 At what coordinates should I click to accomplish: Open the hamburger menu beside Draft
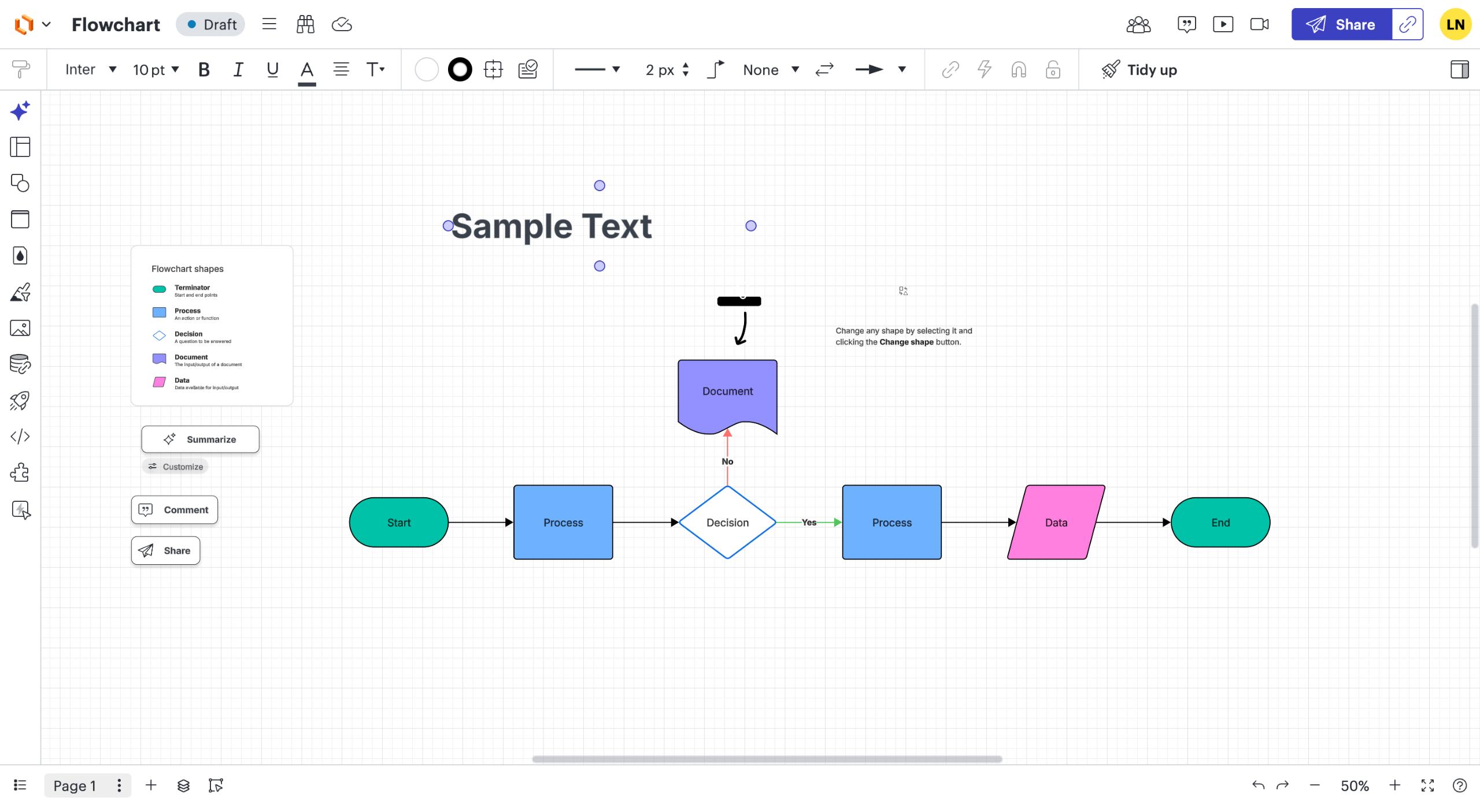[269, 24]
